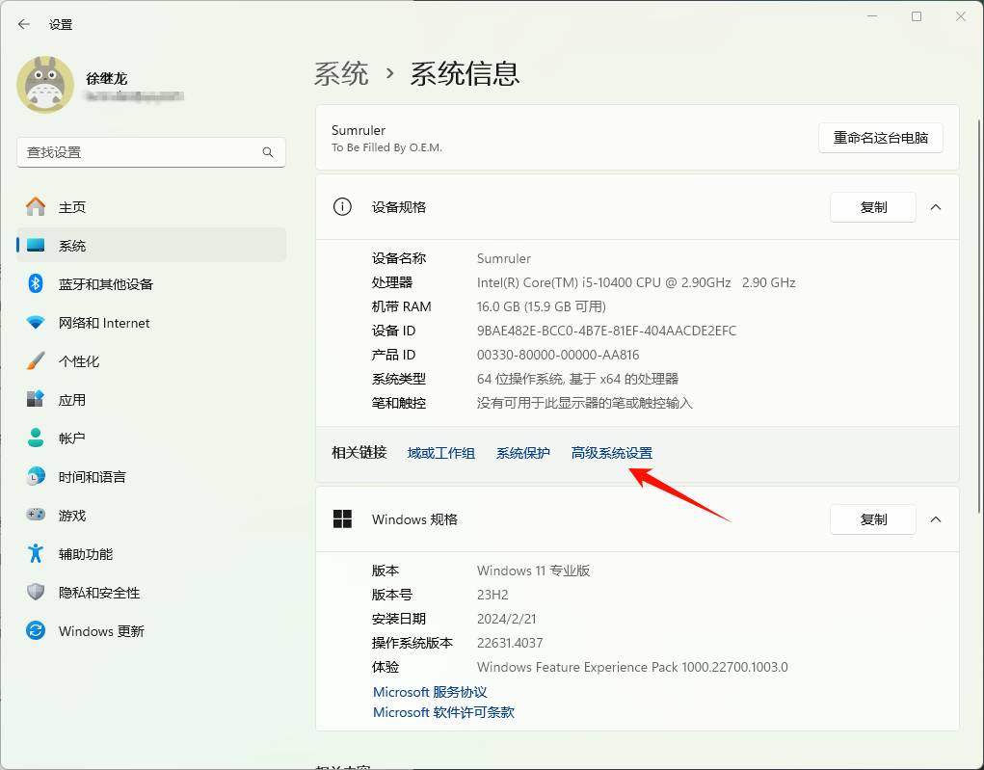
Task: Select Windows 更新 label in sidebar
Action: (x=101, y=630)
